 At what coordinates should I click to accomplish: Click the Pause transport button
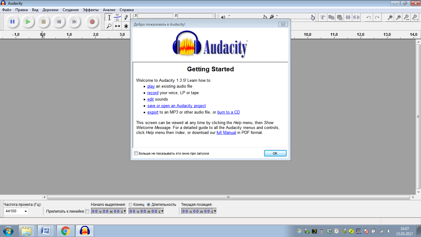12,22
